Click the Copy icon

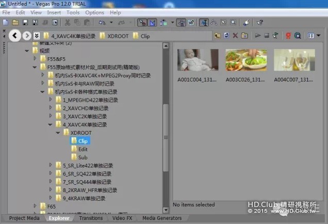point(77,22)
